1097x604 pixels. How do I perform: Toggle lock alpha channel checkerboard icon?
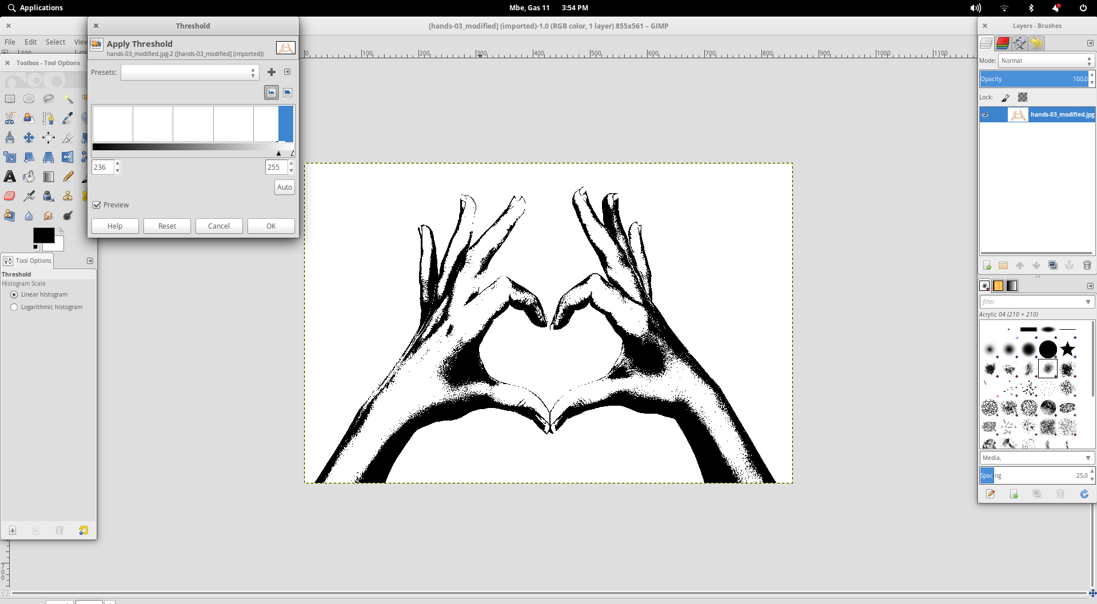point(1023,98)
